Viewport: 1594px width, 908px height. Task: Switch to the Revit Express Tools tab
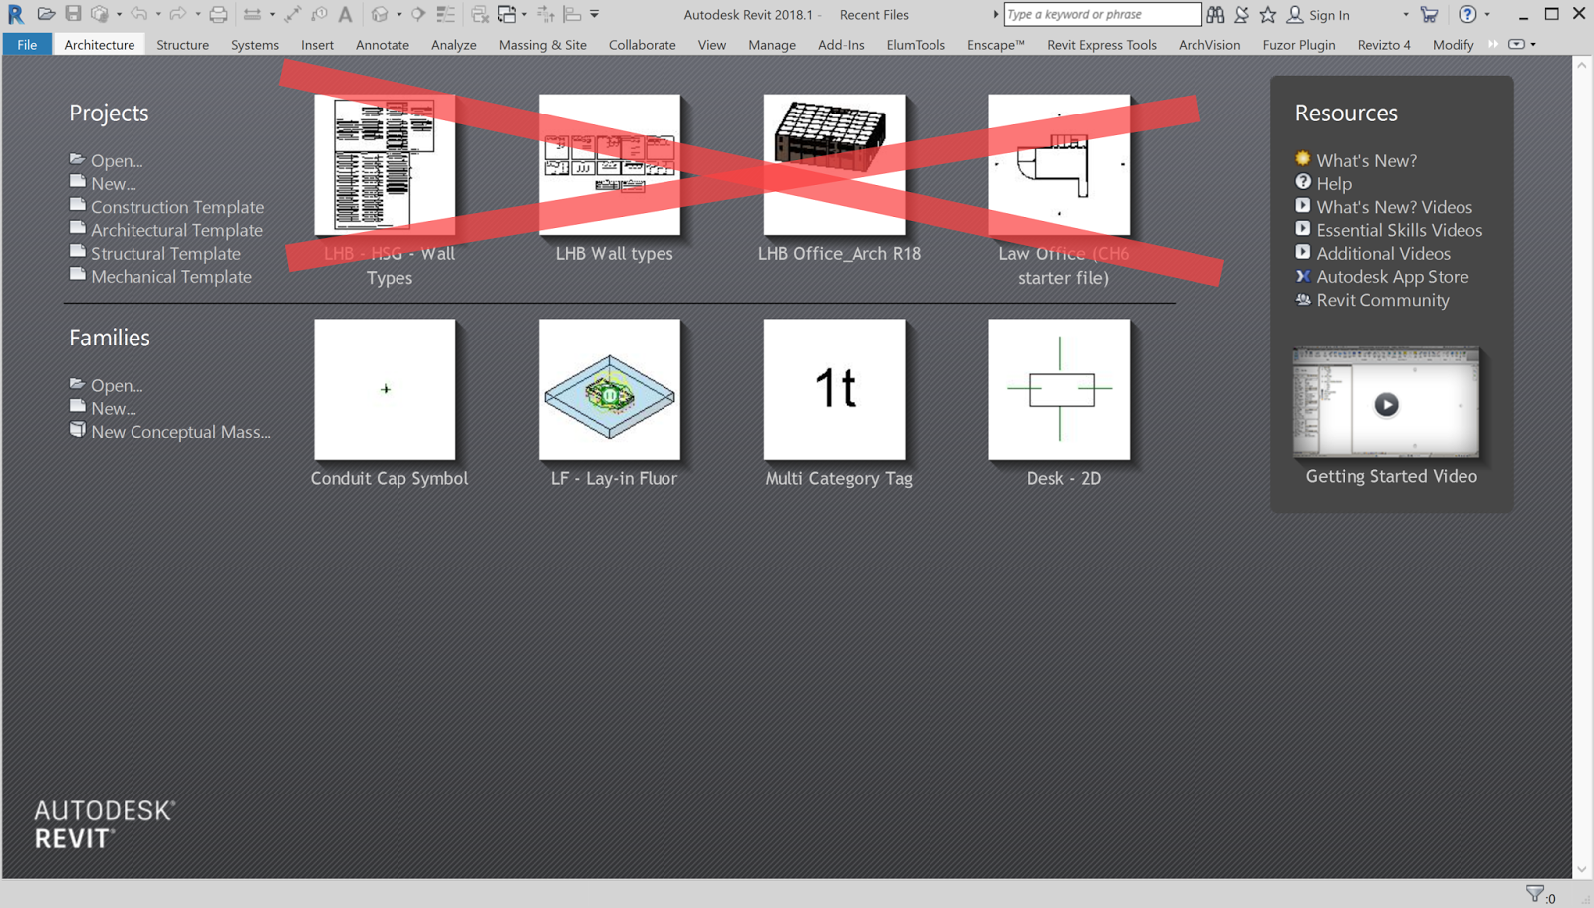(x=1102, y=44)
